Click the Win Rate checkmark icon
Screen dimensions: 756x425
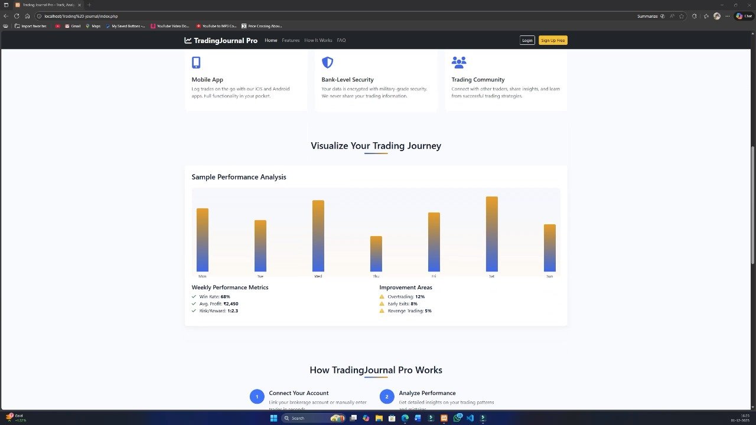[x=194, y=297]
